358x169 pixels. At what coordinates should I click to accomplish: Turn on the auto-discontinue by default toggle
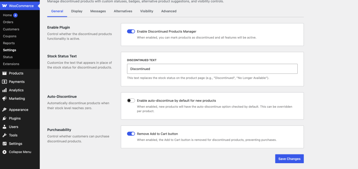tap(131, 101)
